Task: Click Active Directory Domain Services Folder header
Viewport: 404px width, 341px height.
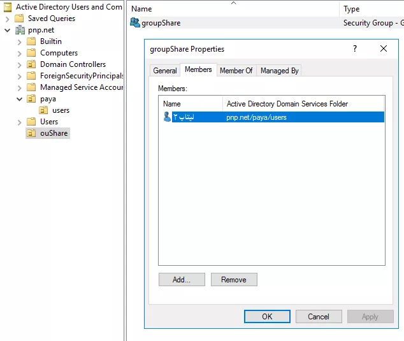Action: pos(303,104)
